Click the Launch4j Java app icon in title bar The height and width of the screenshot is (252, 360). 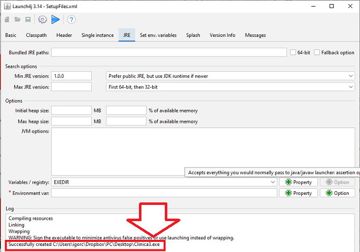point(7,6)
